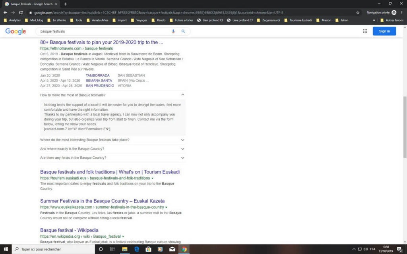Click the browser back arrow
Image resolution: width=407 pixels, height=254 pixels.
(x=5, y=12)
